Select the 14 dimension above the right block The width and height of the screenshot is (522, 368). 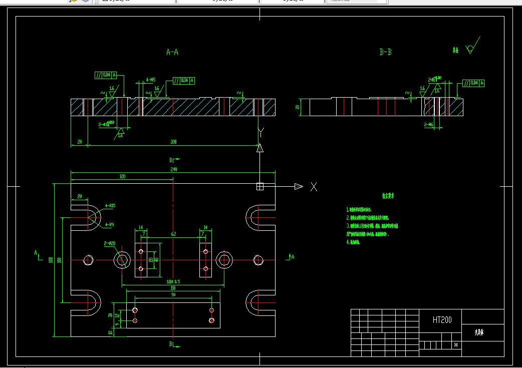[205, 228]
